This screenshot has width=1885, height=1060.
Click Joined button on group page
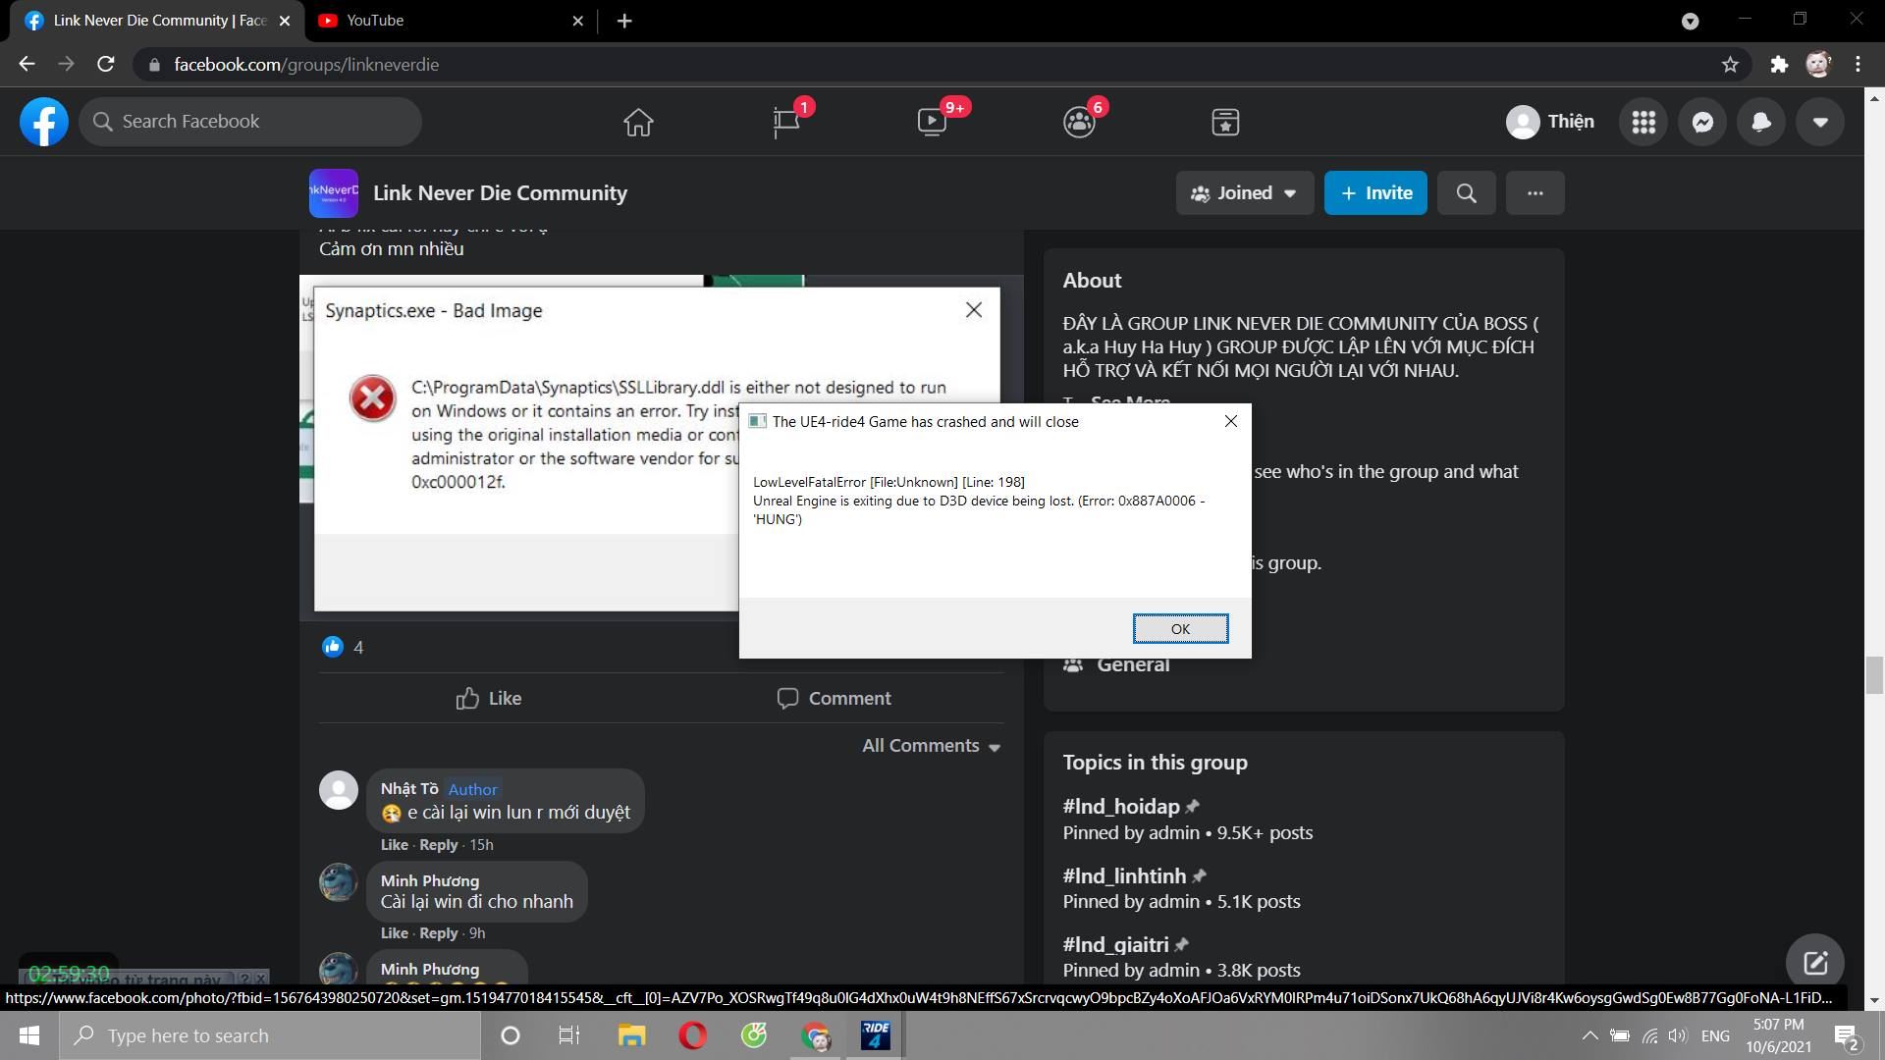pos(1240,192)
